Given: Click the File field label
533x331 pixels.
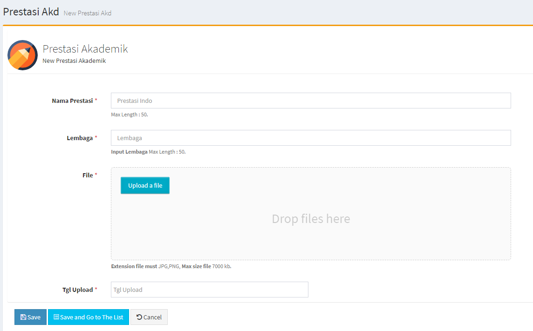Looking at the screenshot, I should (88, 175).
